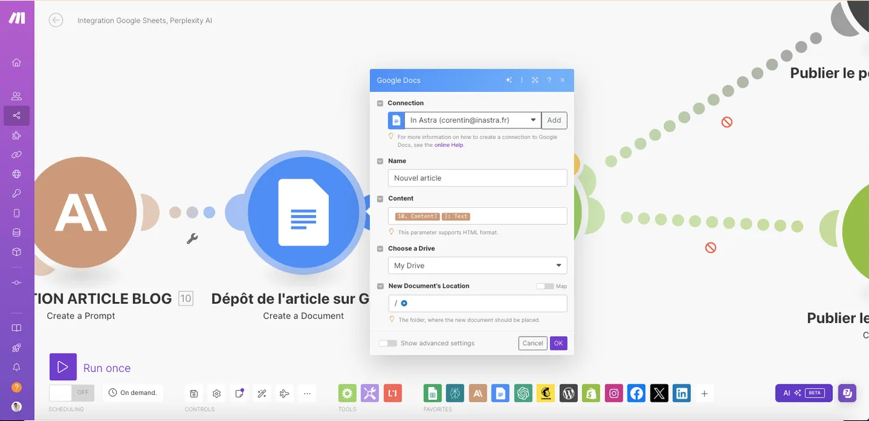Open the Scenarios icon in the sidebar
The height and width of the screenshot is (421, 869).
pos(17,115)
